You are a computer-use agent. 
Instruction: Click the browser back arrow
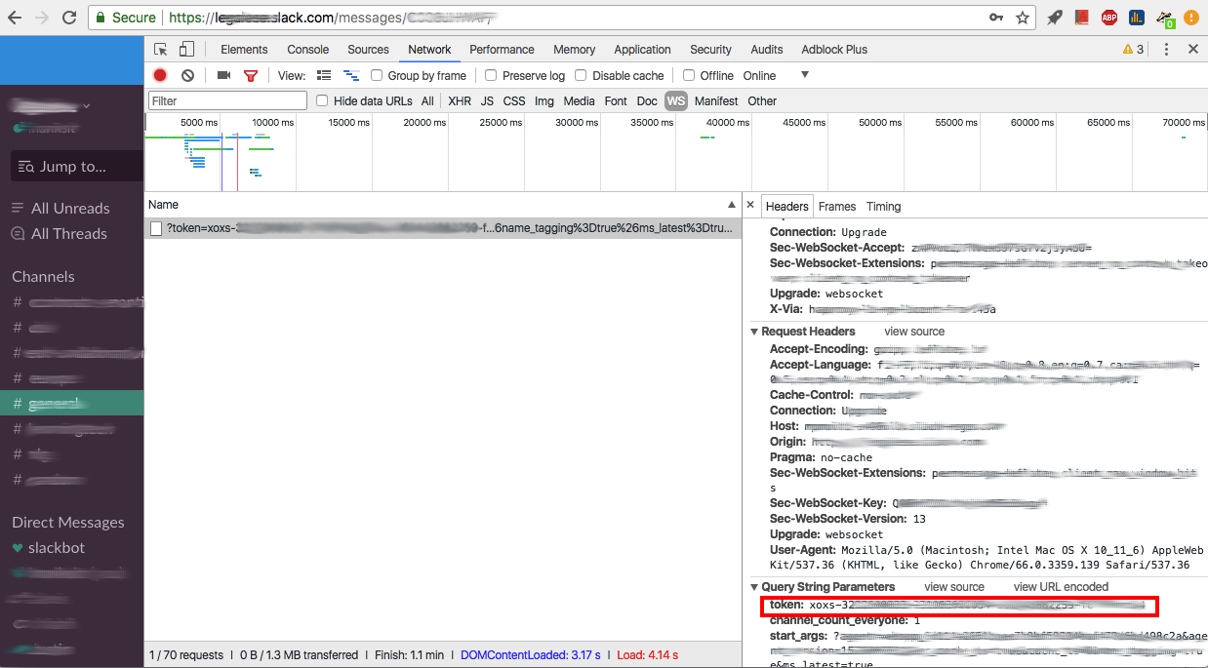pyautogui.click(x=17, y=18)
